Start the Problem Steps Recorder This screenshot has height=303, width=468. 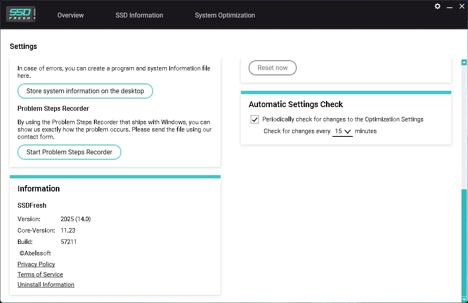69,152
